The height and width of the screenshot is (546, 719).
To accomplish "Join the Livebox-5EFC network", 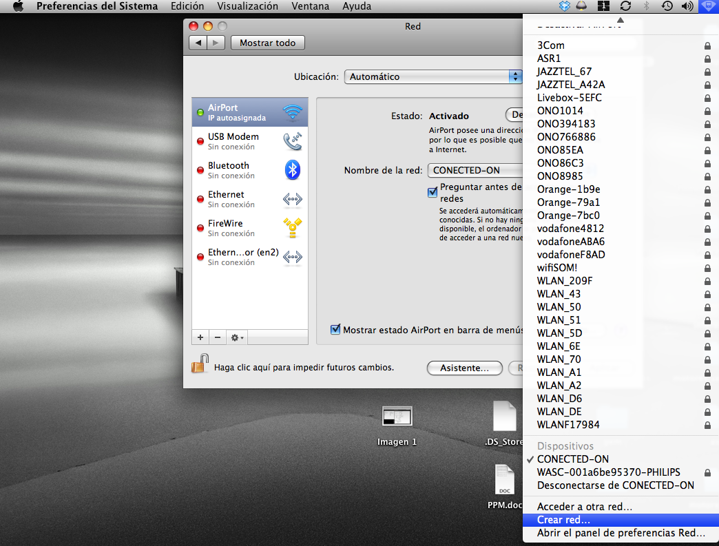I will pyautogui.click(x=621, y=98).
